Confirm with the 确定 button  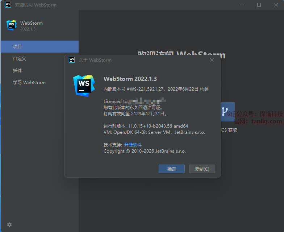(172, 169)
